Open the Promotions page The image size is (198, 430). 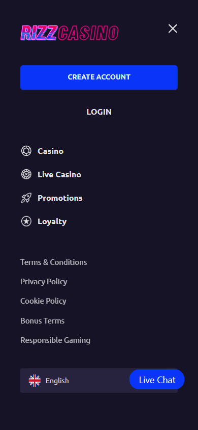pos(60,198)
